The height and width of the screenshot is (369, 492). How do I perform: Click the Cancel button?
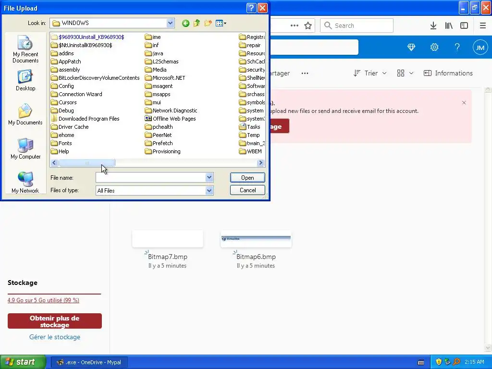tap(247, 190)
